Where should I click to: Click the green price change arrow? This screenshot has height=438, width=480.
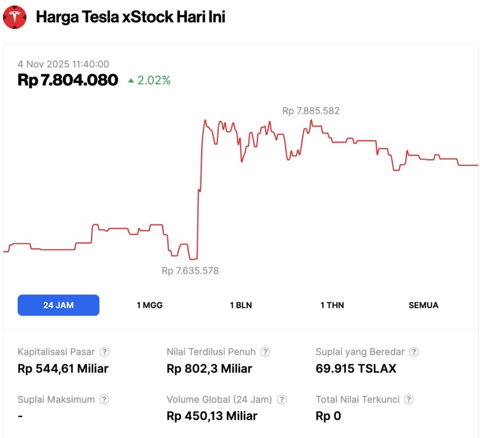pos(131,80)
